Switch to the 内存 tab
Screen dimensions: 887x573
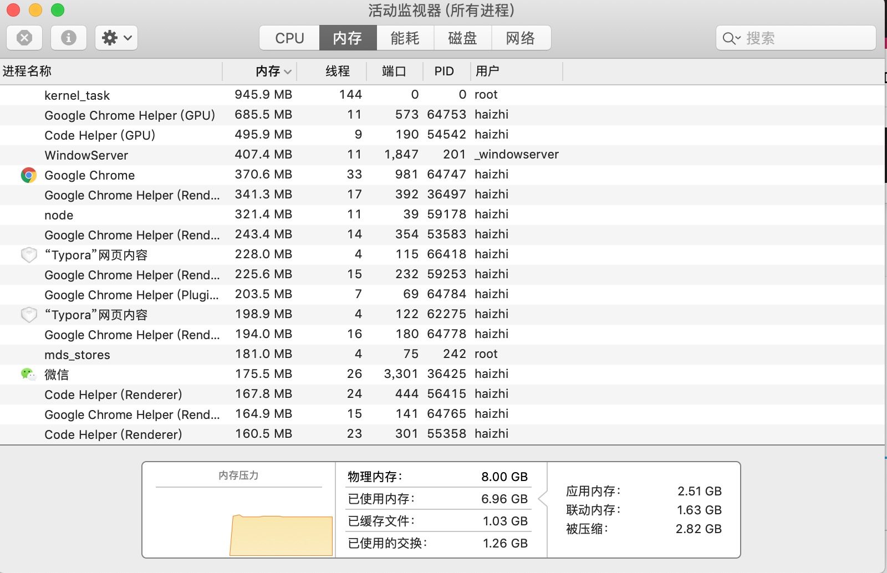(348, 38)
